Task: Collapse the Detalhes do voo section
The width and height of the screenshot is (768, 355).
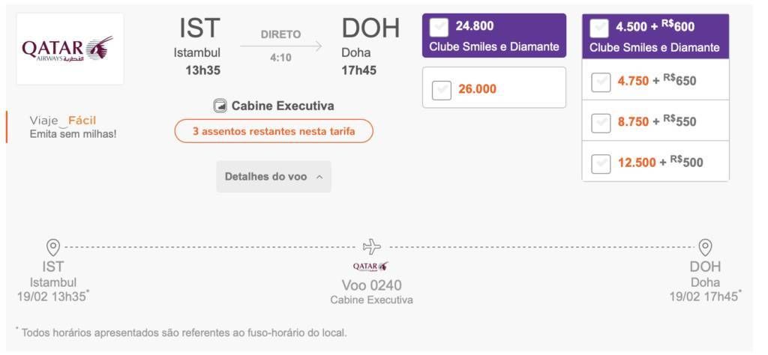Action: pos(274,177)
